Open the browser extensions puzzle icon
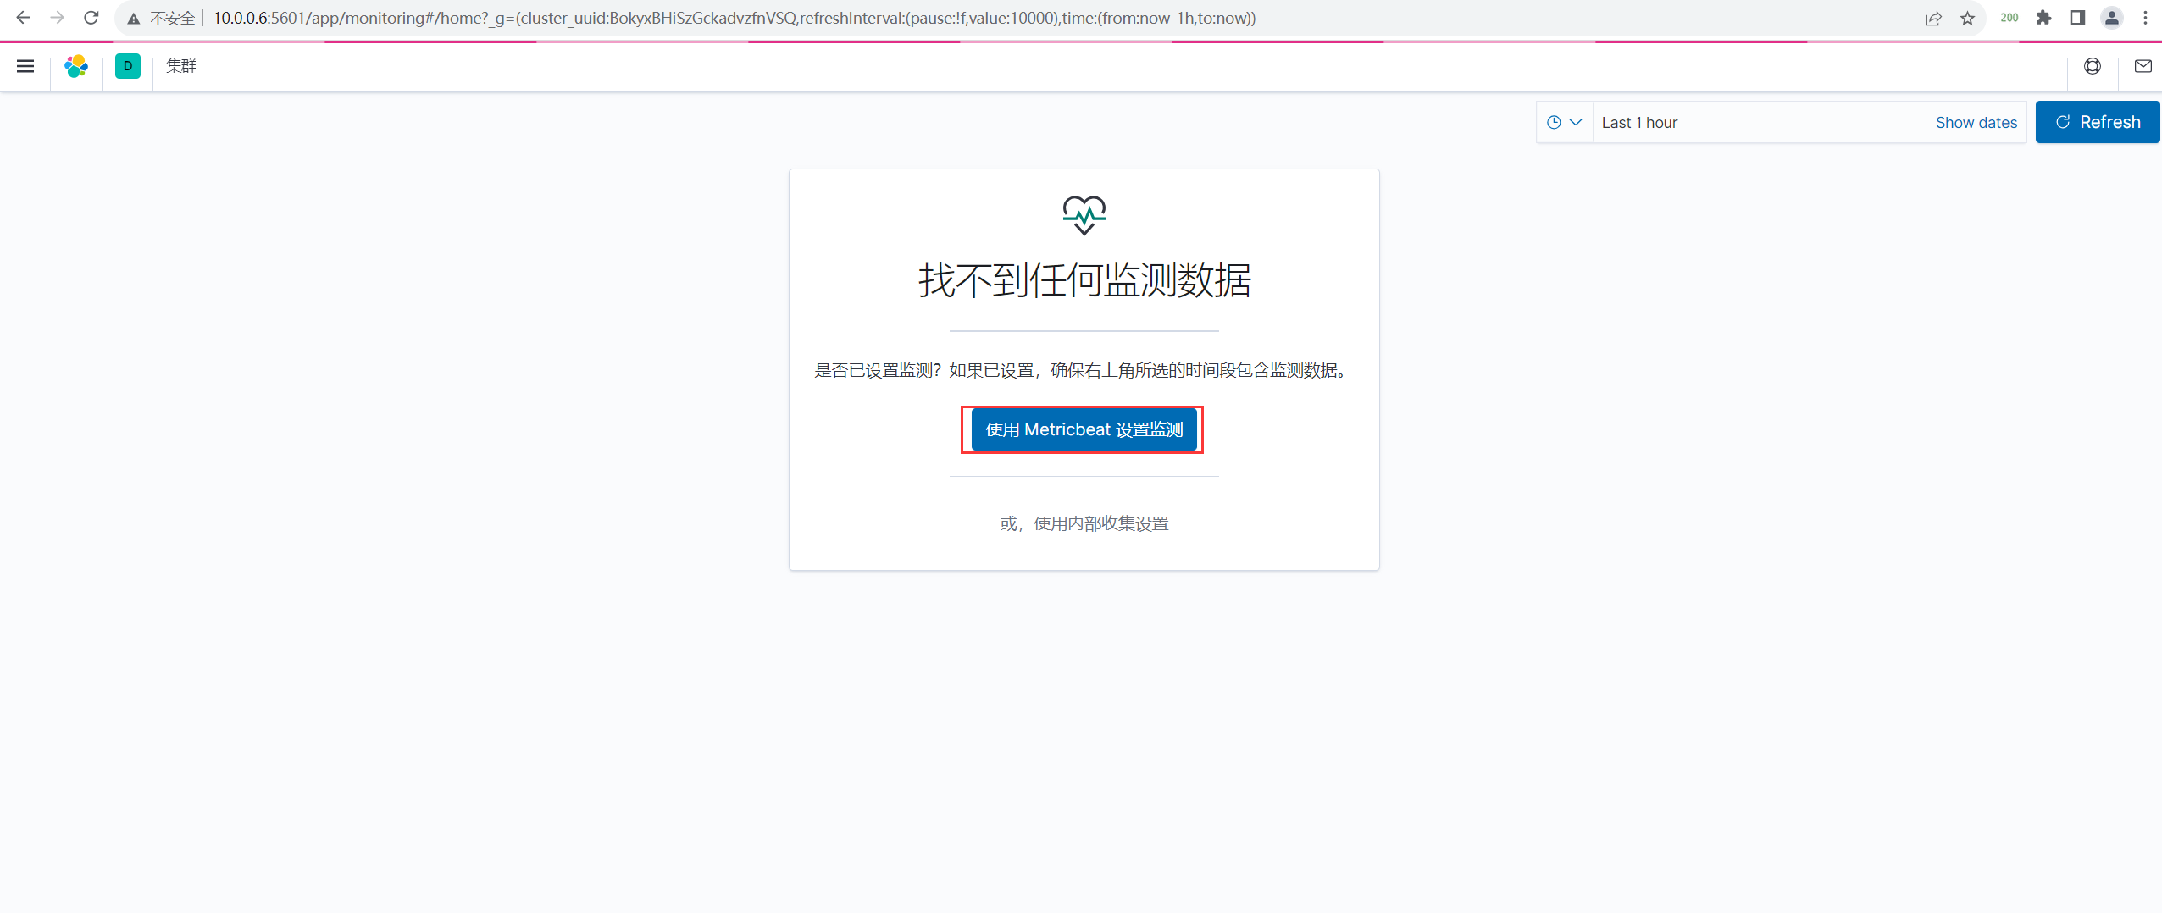The image size is (2162, 913). click(x=2043, y=18)
